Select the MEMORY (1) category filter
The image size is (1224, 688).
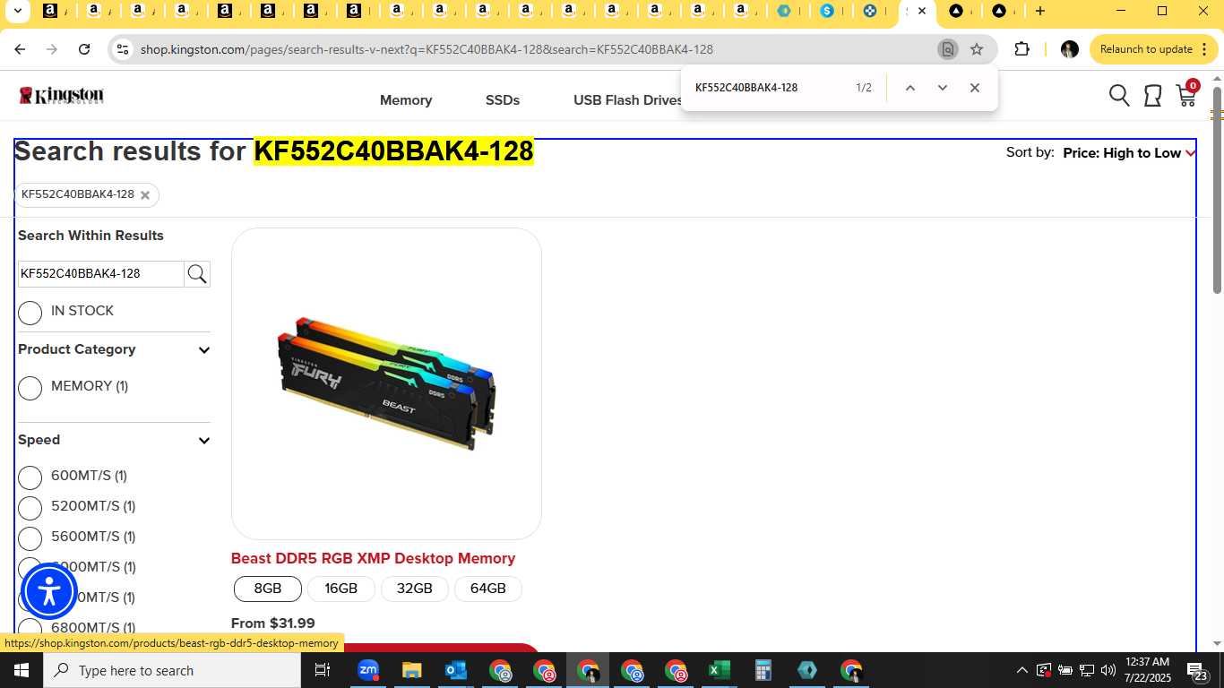[30, 388]
